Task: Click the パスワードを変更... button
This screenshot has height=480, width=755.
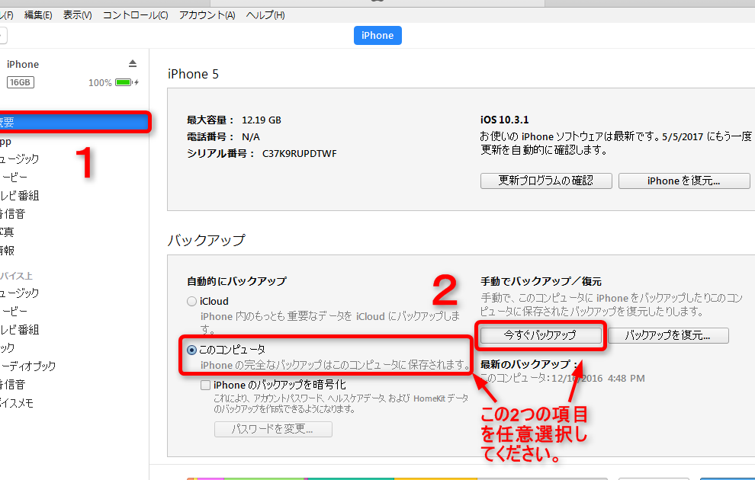Action: (273, 429)
